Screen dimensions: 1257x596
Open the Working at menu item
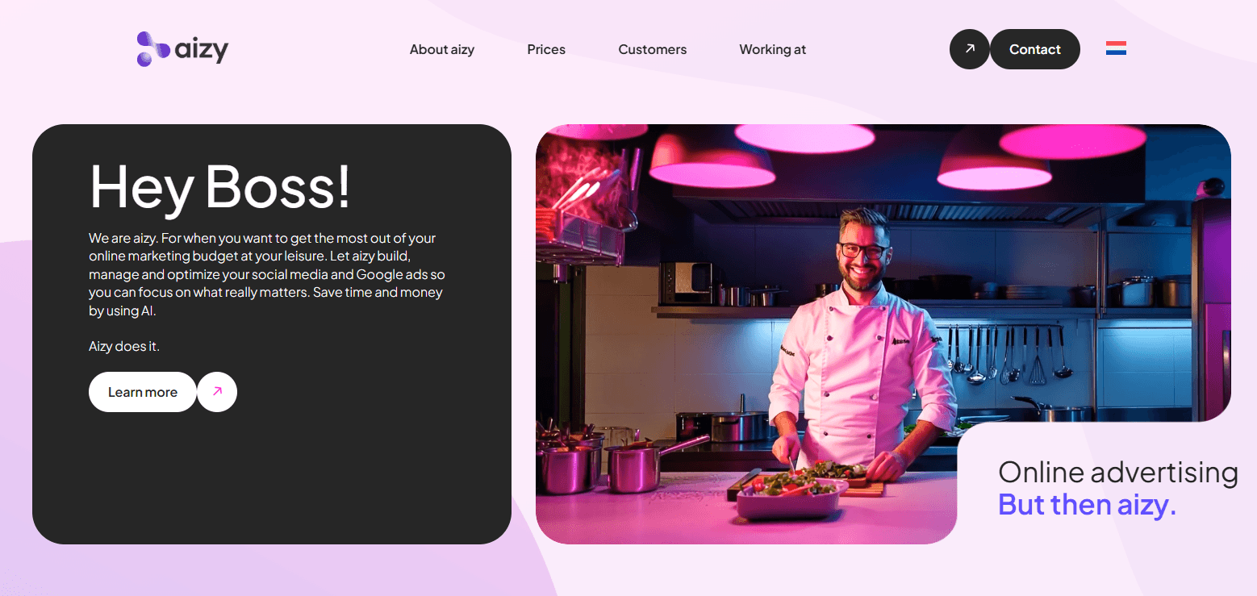(773, 49)
